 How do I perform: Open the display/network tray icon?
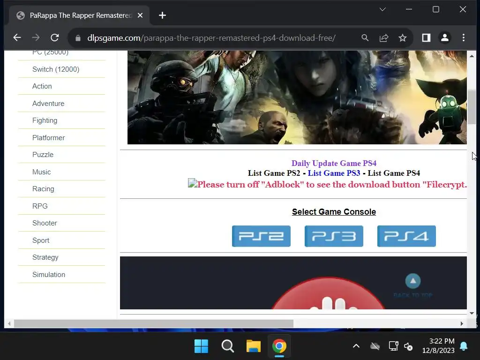393,346
